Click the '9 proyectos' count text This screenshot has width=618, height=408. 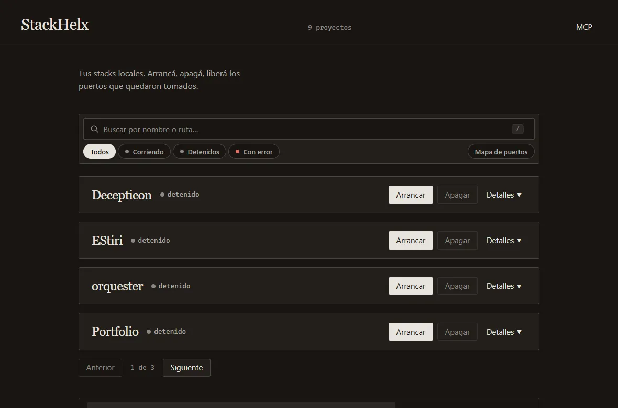[329, 28]
